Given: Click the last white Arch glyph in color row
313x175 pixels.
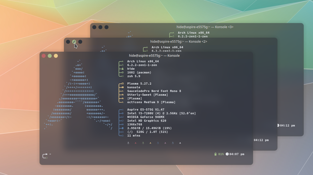Looking at the screenshot, I should pos(180,143).
